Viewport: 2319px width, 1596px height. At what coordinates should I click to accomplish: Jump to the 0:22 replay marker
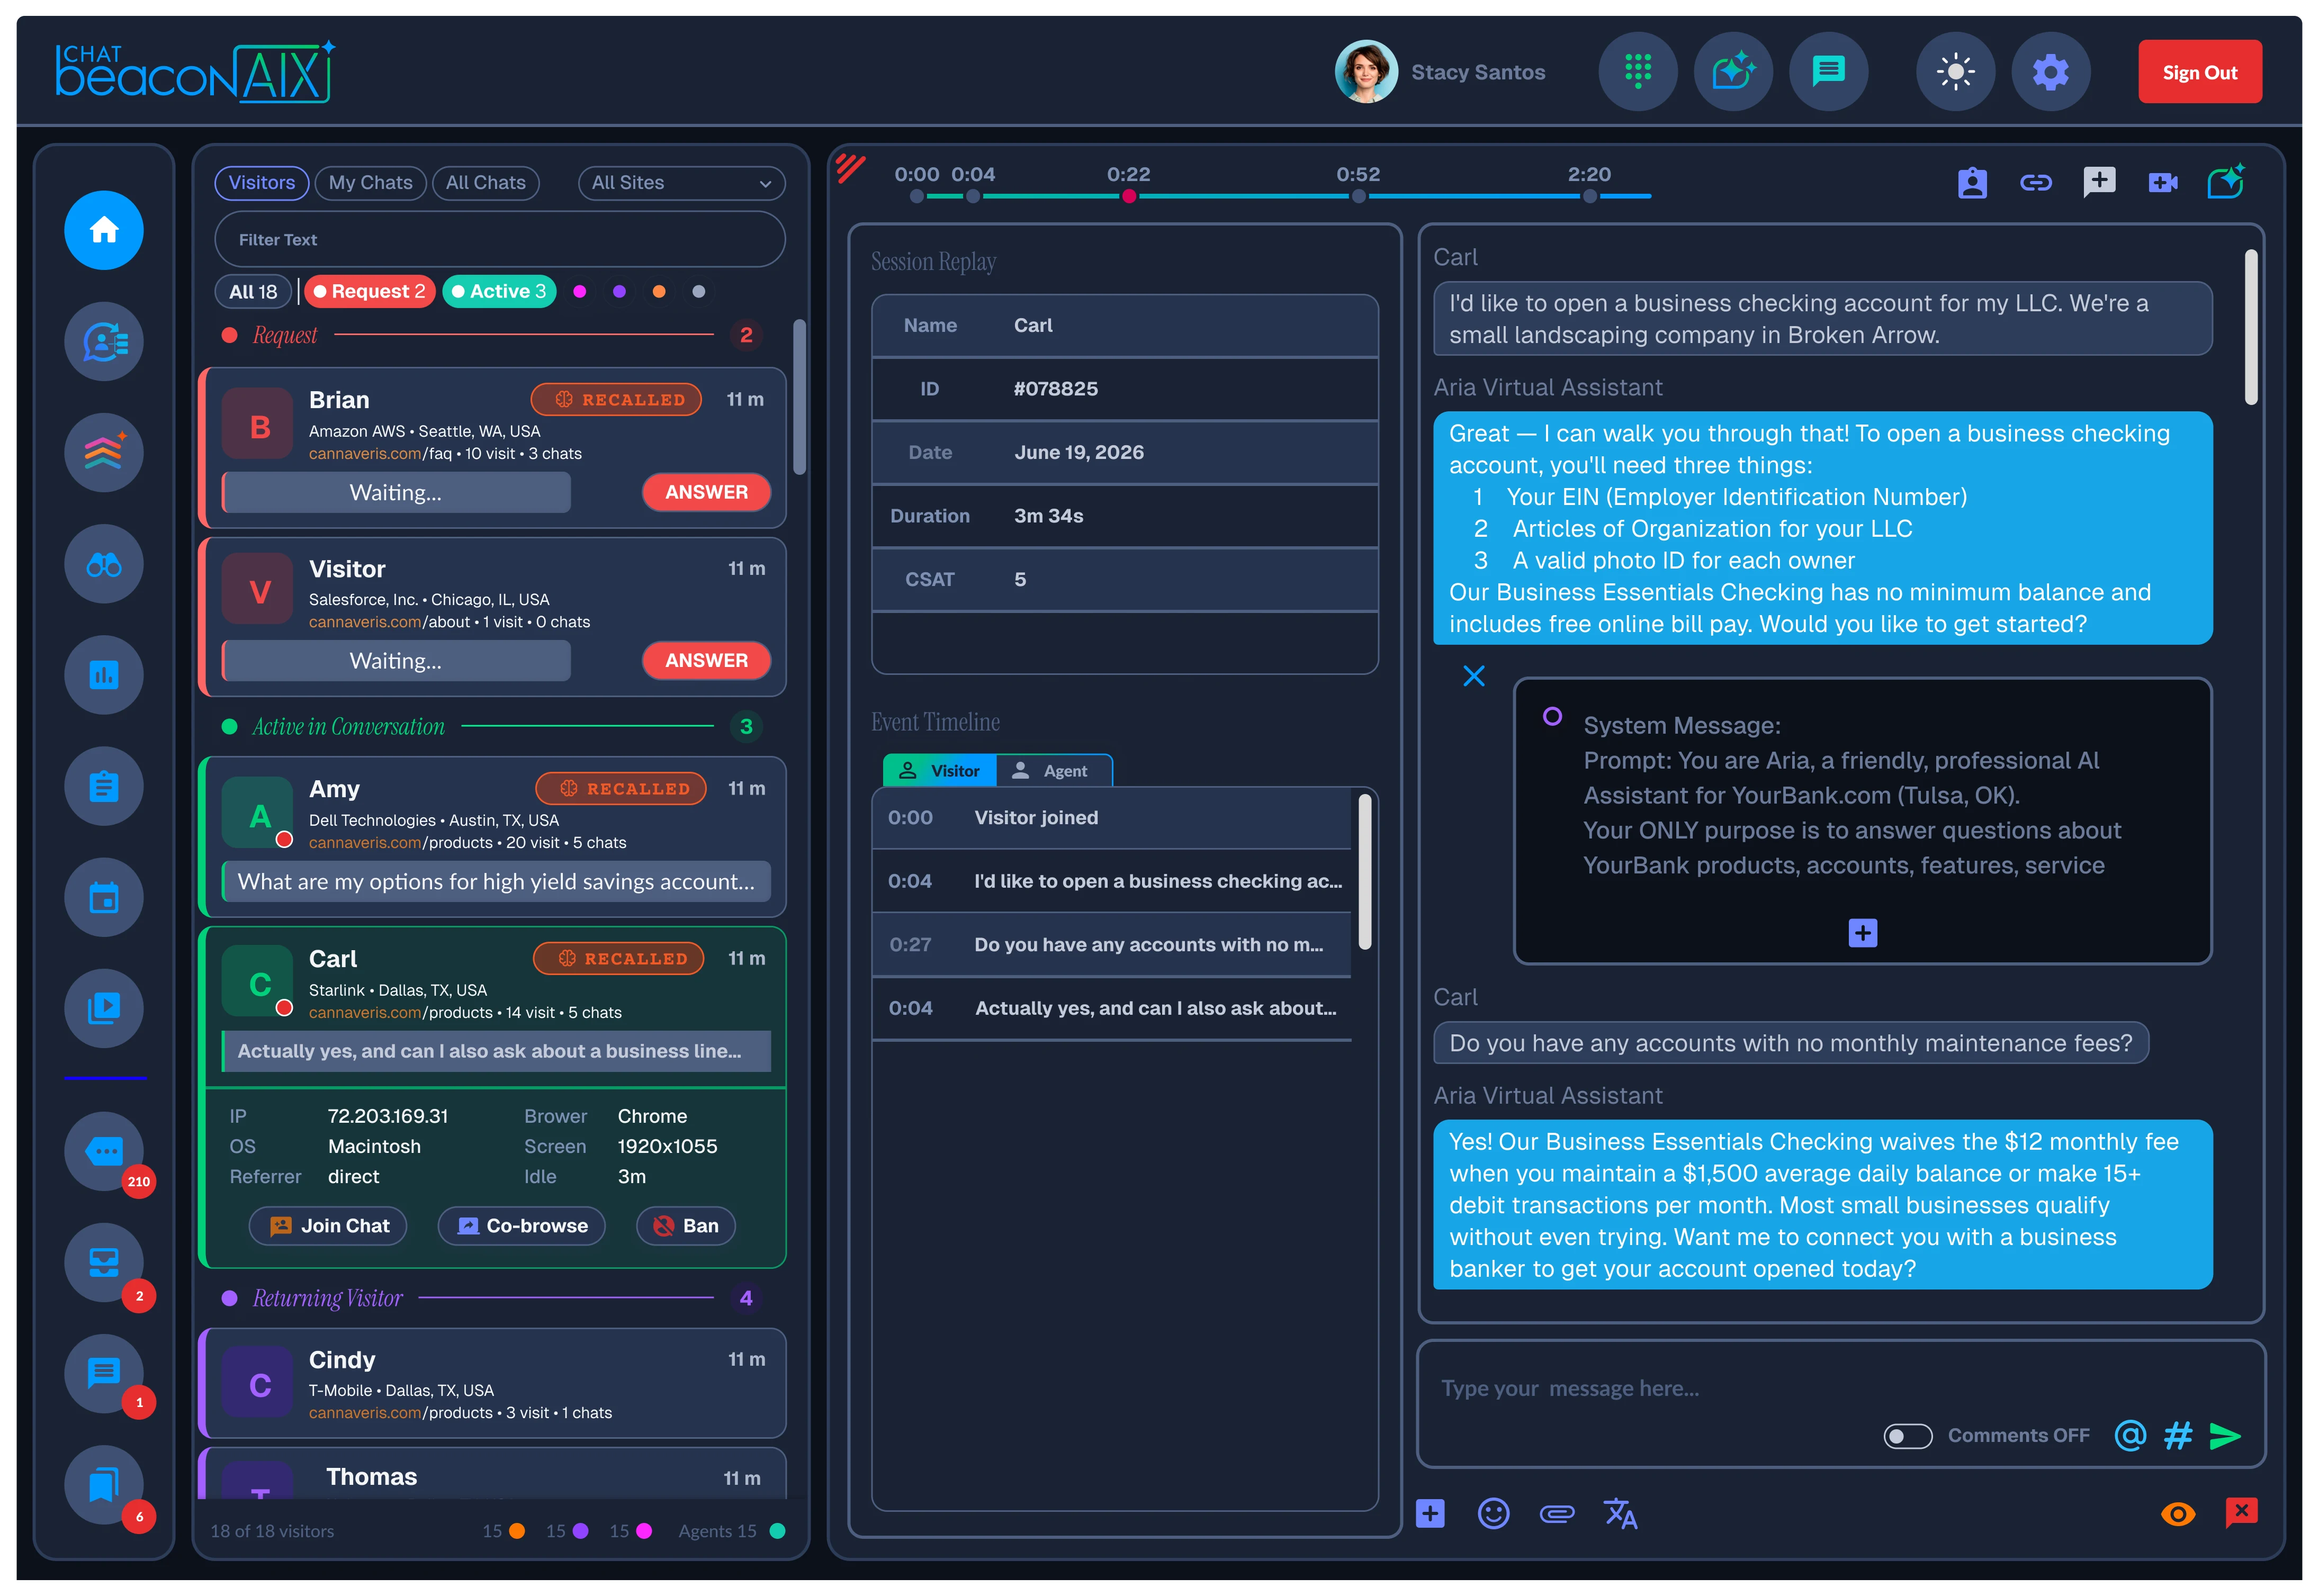tap(1128, 196)
